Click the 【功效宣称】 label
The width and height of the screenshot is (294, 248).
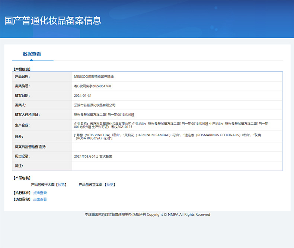coord(22,199)
